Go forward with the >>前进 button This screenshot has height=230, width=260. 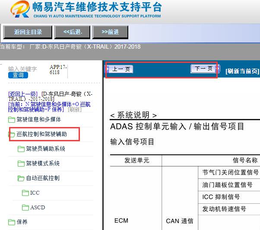[x=110, y=32]
